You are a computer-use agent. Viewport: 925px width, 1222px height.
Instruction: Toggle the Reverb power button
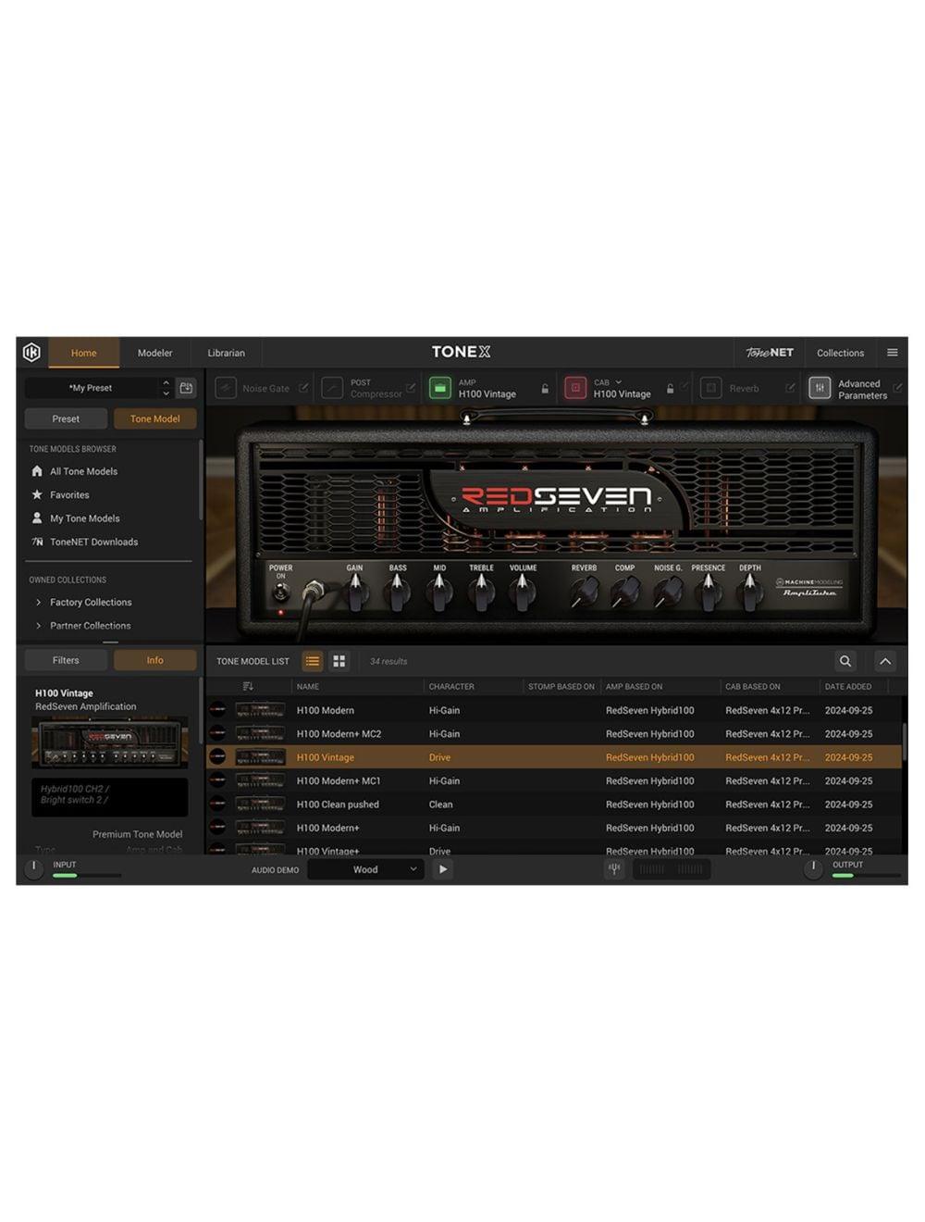(x=710, y=388)
